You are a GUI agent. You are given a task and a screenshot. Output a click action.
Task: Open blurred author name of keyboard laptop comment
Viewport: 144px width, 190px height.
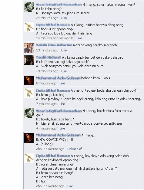tap(53, 156)
